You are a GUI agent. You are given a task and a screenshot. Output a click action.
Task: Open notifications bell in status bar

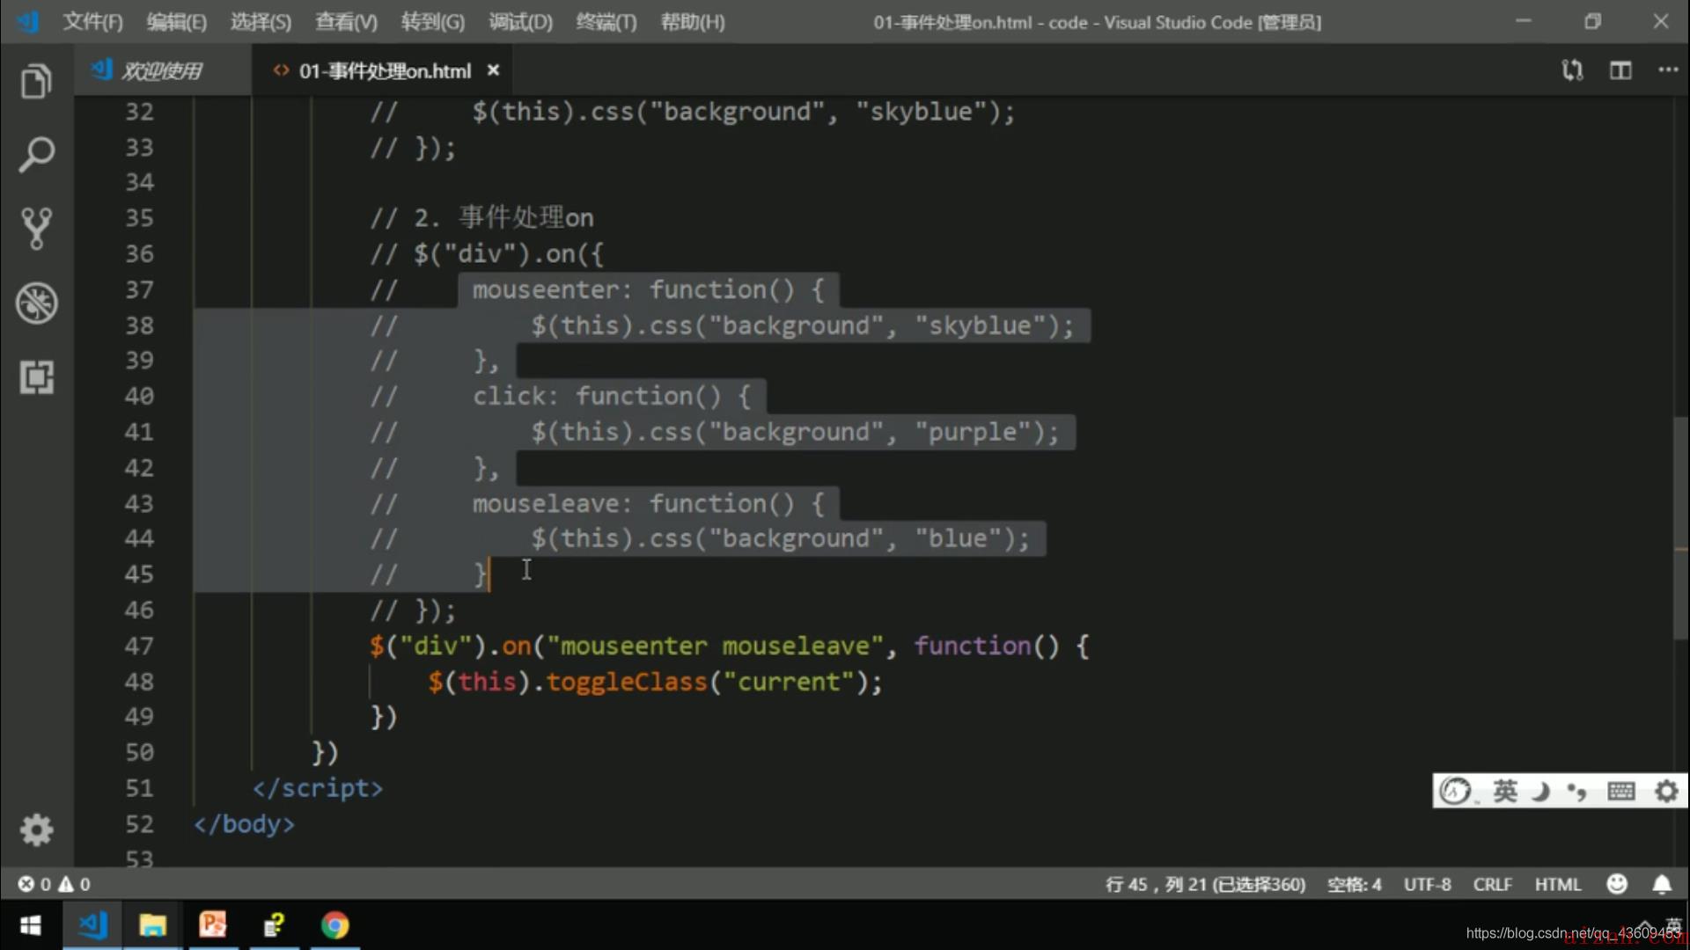pos(1662,884)
